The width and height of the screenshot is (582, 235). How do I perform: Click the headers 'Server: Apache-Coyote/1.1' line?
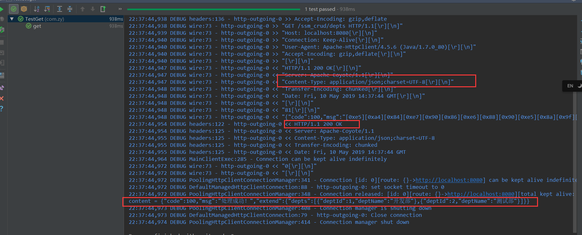pyautogui.click(x=251, y=131)
